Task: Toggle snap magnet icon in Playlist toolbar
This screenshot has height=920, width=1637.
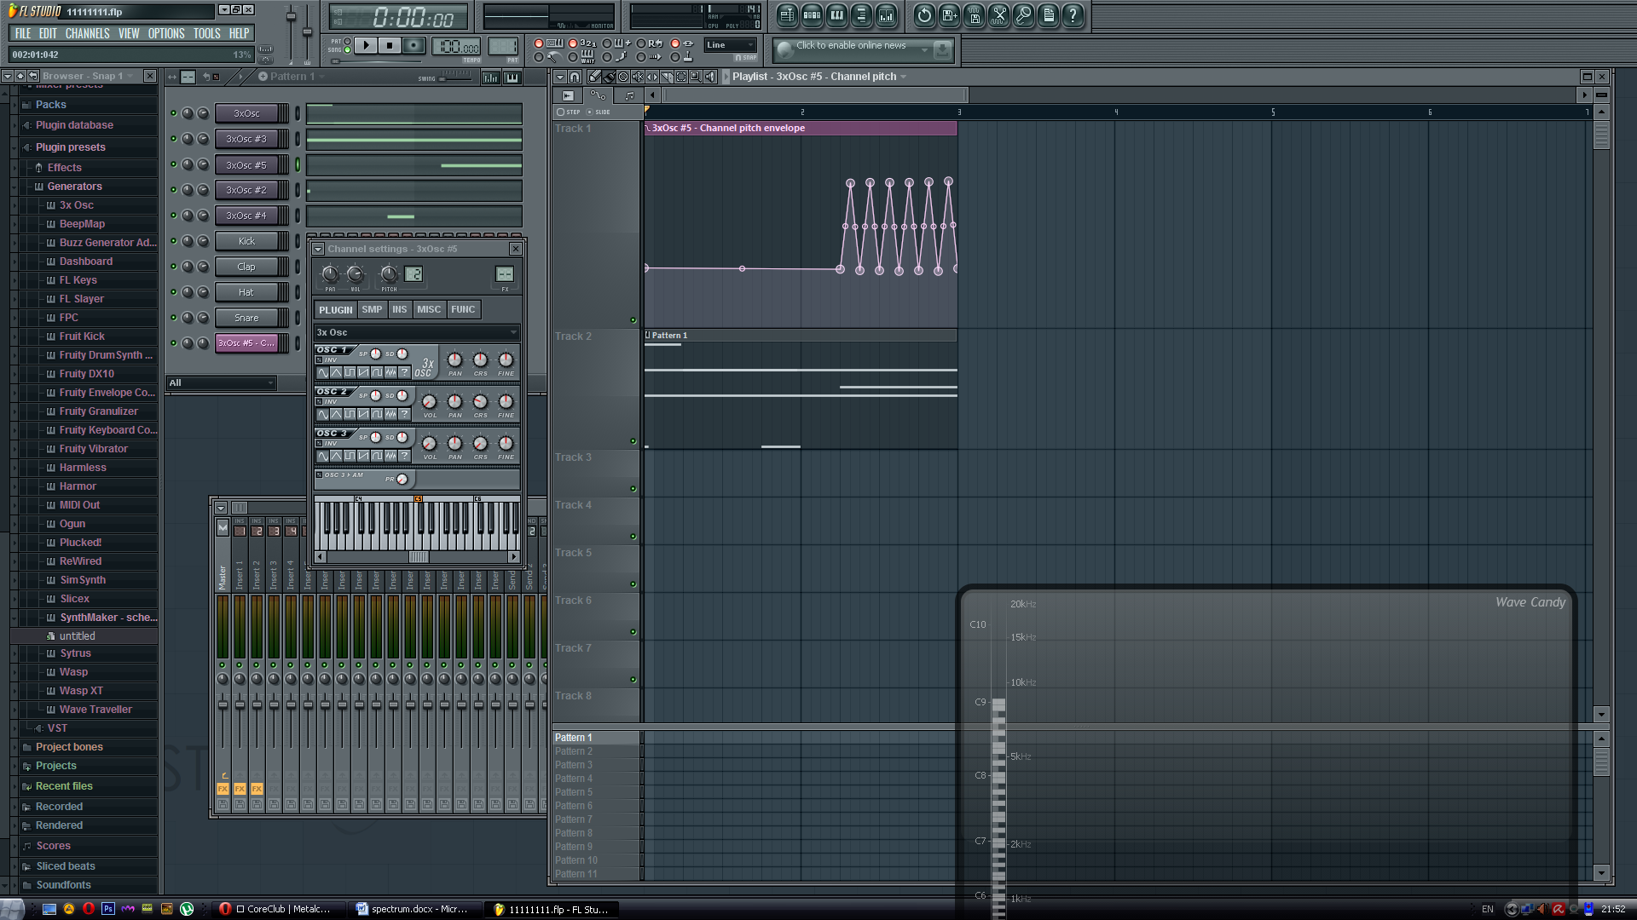Action: 575,77
